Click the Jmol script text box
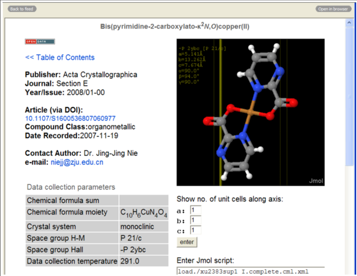This screenshot has height=276, width=357. [x=250, y=271]
